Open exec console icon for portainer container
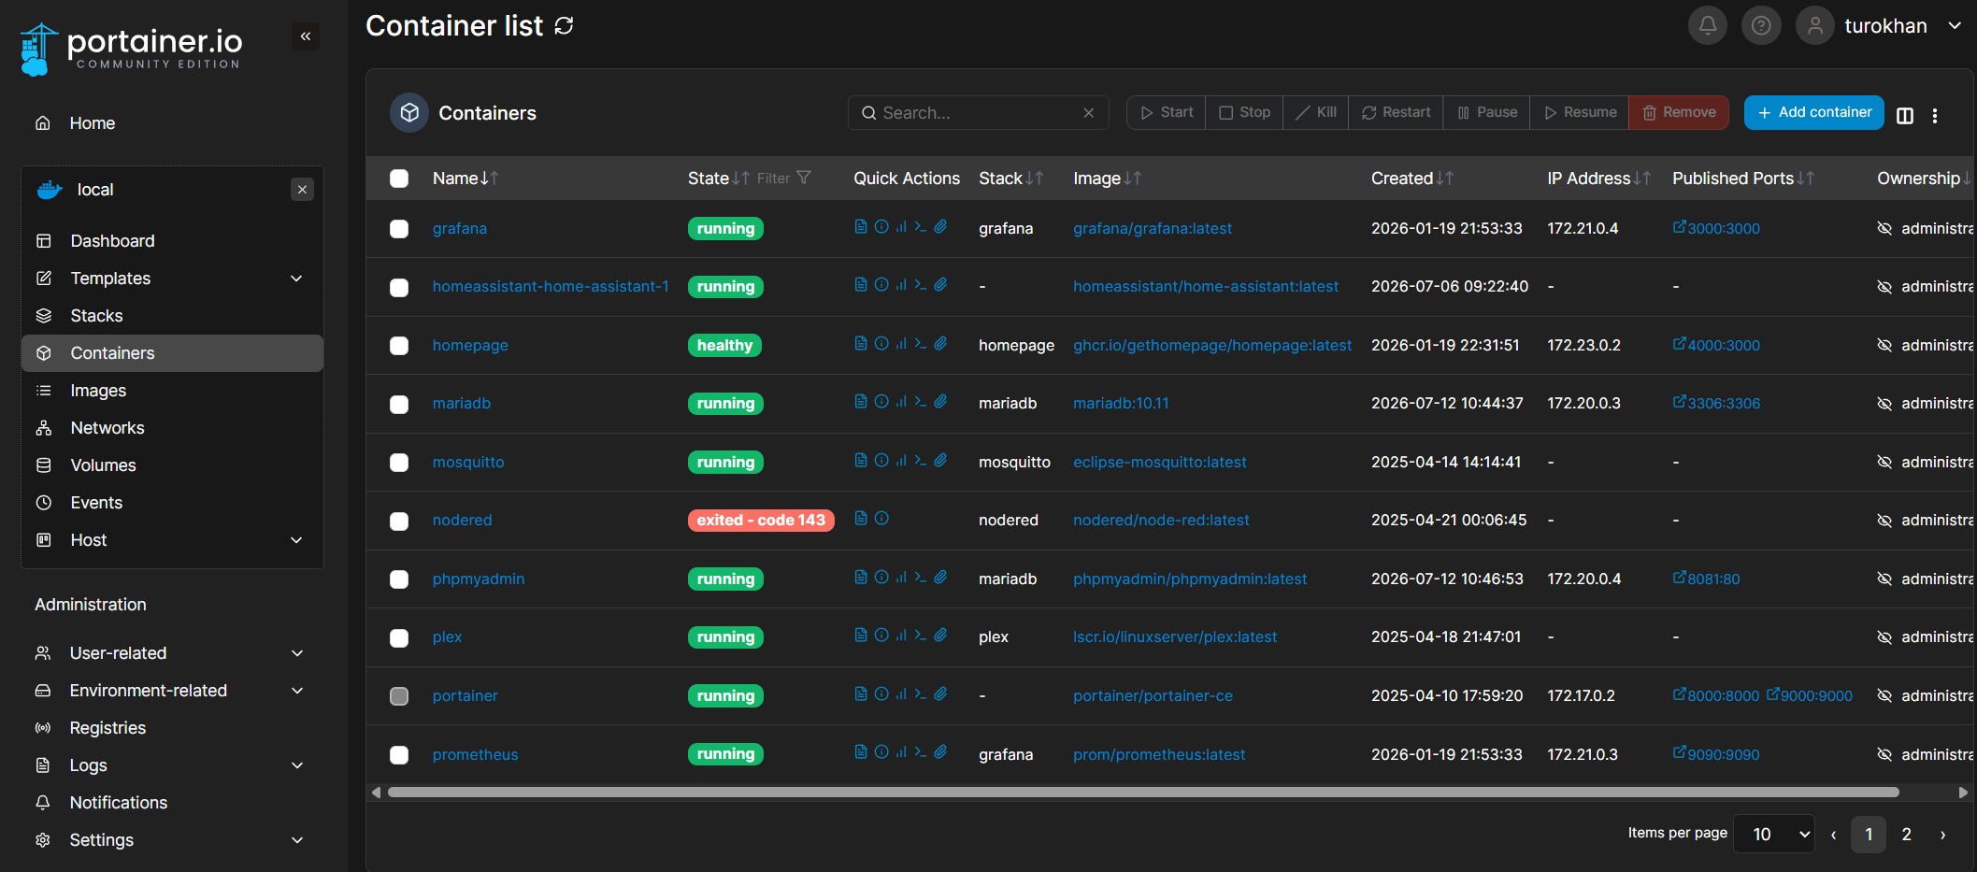The height and width of the screenshot is (872, 1977). [x=921, y=693]
